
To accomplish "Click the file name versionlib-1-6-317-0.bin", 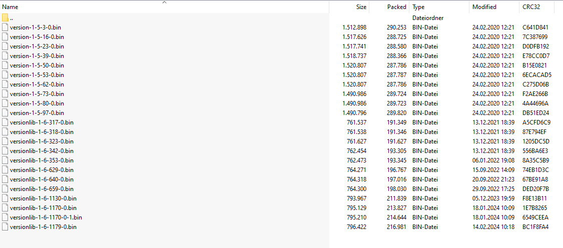I will [42, 122].
